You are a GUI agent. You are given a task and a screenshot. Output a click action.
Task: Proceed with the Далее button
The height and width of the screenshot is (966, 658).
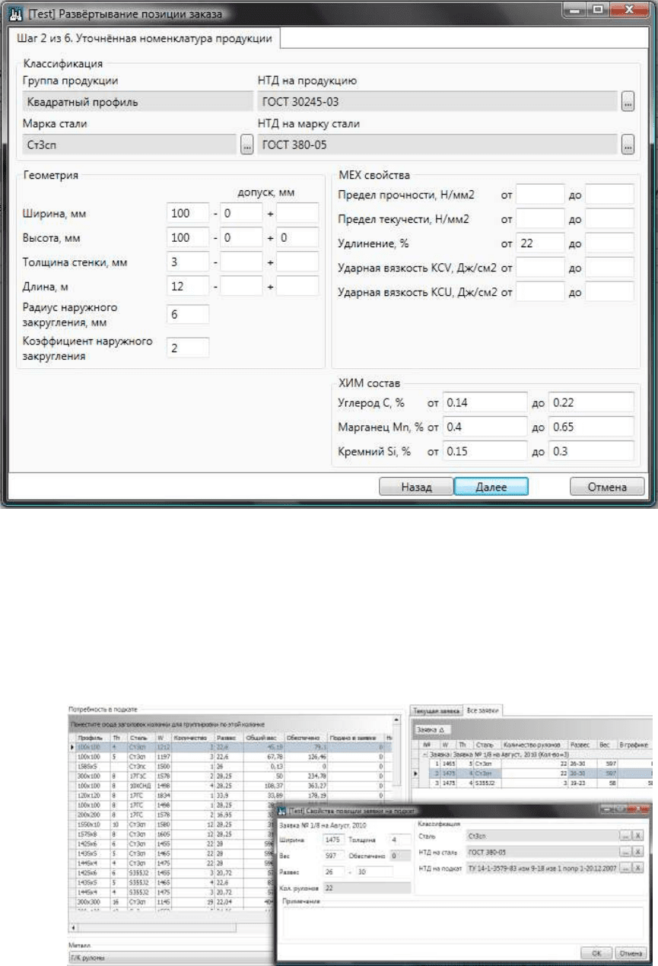click(491, 488)
